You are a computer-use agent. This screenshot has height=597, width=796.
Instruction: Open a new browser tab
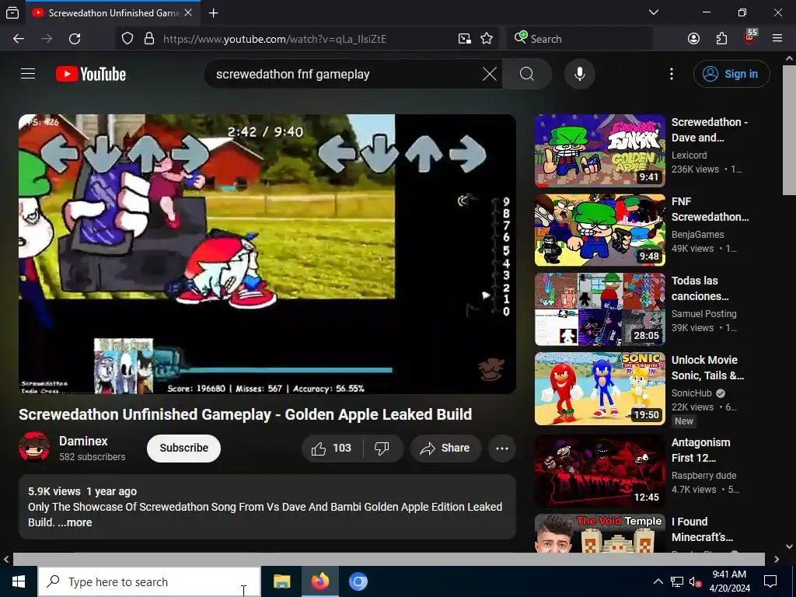[213, 12]
